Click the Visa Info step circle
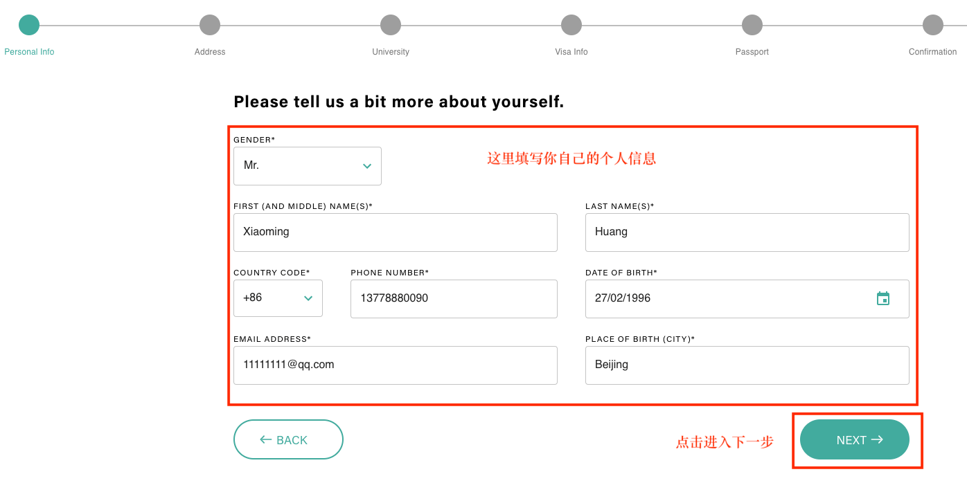The image size is (967, 492). coord(571,26)
